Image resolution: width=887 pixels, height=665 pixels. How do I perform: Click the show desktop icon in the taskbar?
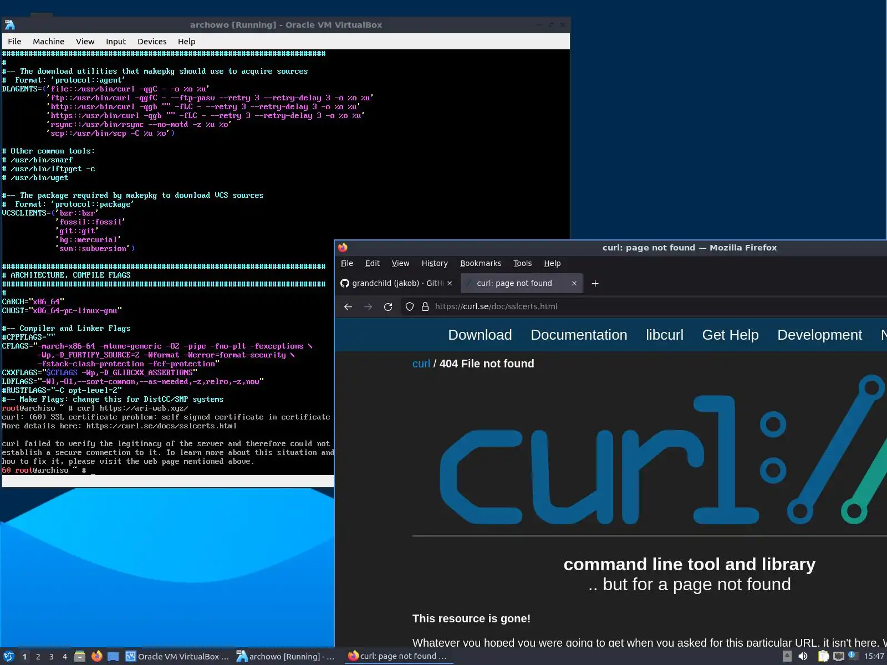[x=113, y=657]
